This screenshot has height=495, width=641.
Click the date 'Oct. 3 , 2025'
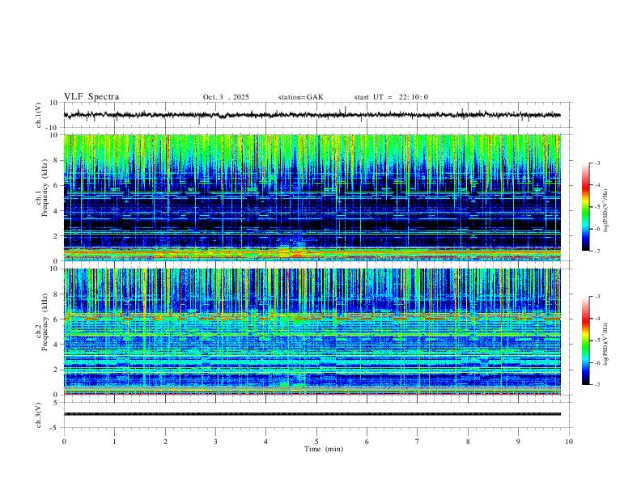226,97
